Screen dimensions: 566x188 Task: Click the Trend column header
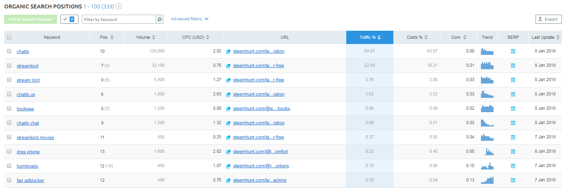(487, 37)
